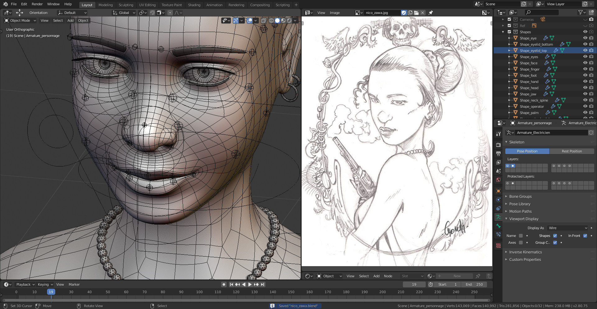Screen dimensions: 597x309
Task: Open image file browser icon
Action: [x=416, y=13]
